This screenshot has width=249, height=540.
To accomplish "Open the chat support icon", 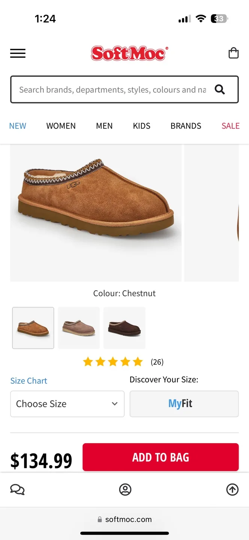I will (x=17, y=489).
